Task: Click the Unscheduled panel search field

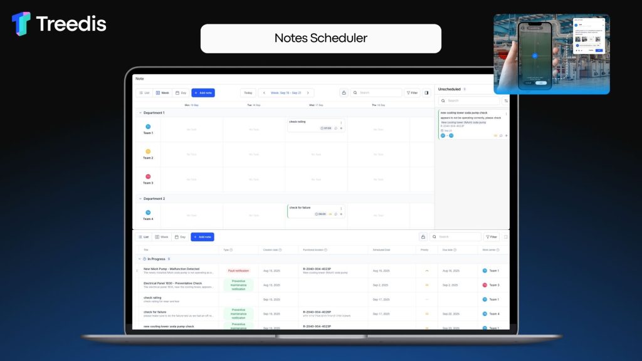Action: click(x=470, y=100)
